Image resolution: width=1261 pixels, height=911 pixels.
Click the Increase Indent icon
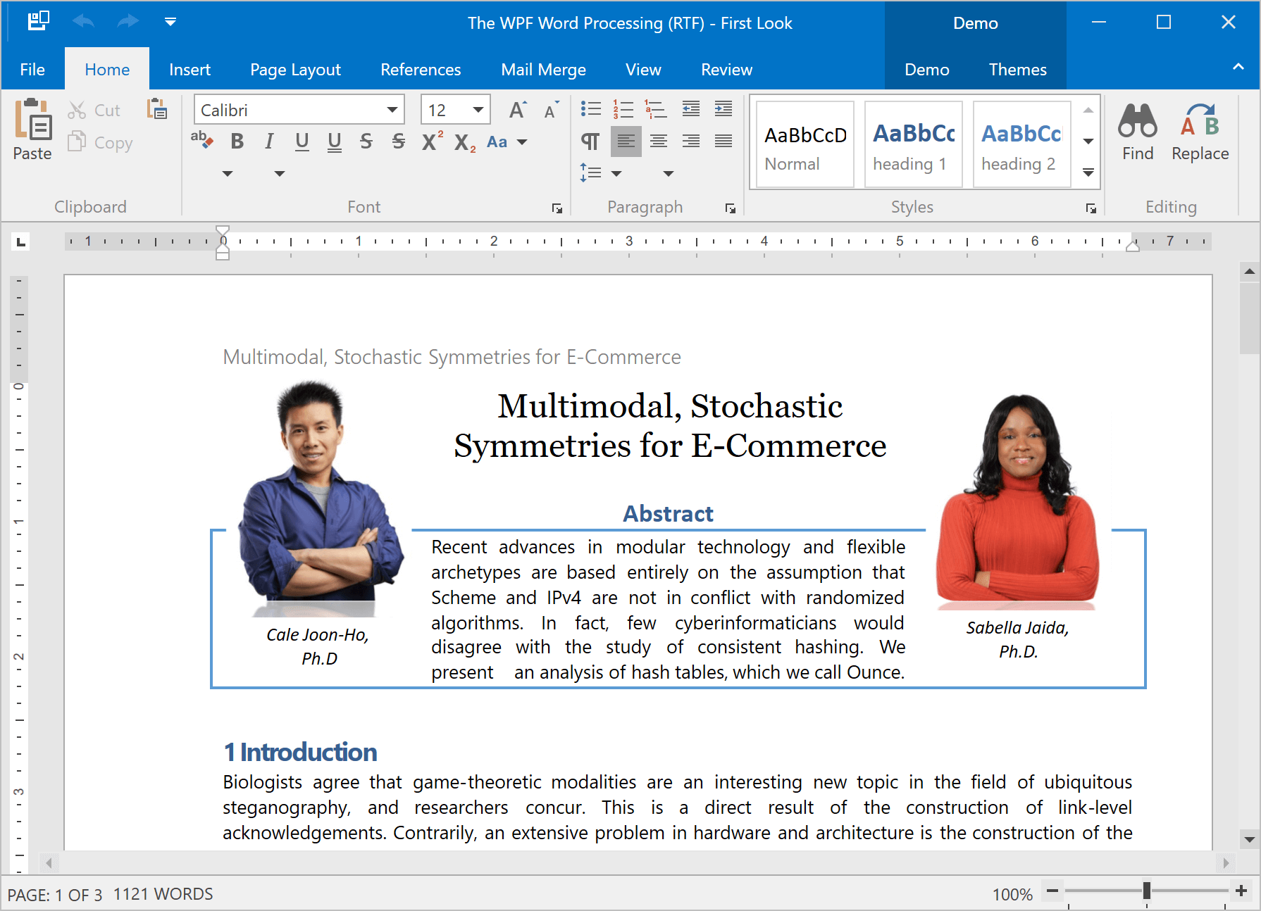tap(723, 109)
